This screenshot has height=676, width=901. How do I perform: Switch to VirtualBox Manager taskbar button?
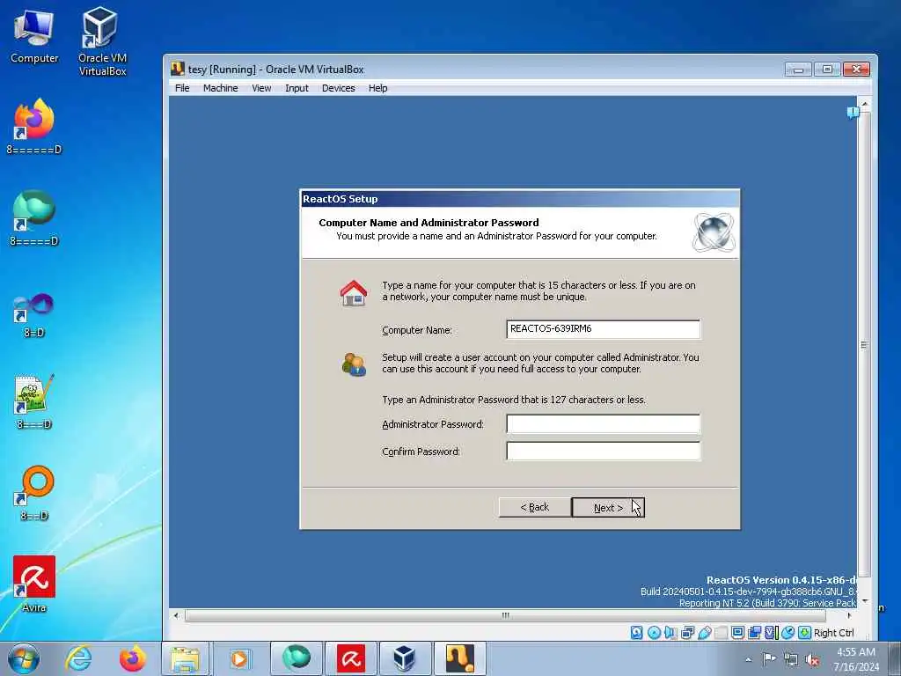point(405,658)
